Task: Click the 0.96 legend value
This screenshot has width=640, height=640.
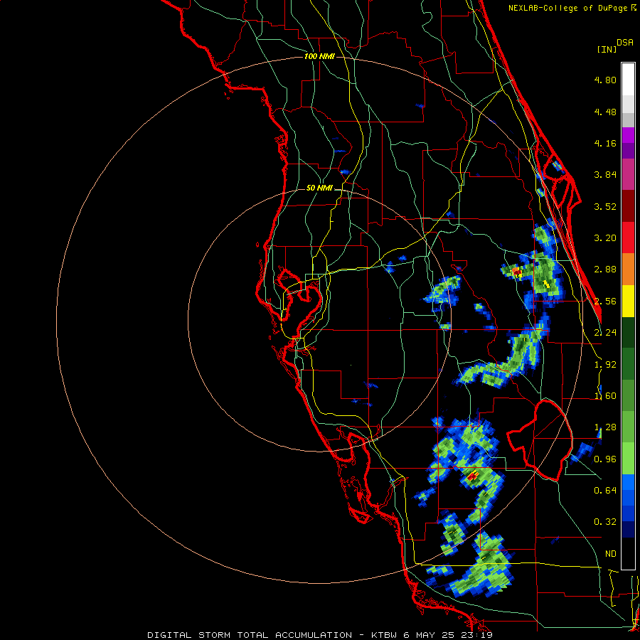Action: (605, 459)
